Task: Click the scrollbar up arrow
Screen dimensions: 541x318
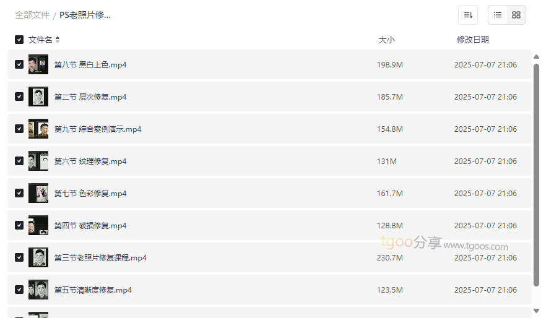Action: 536,57
